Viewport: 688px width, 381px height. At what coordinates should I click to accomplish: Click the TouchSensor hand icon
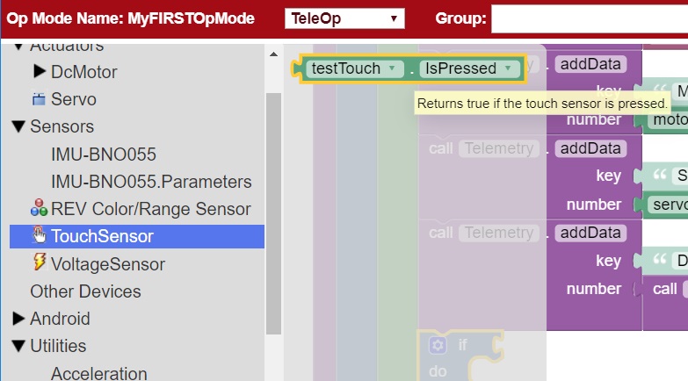point(39,235)
